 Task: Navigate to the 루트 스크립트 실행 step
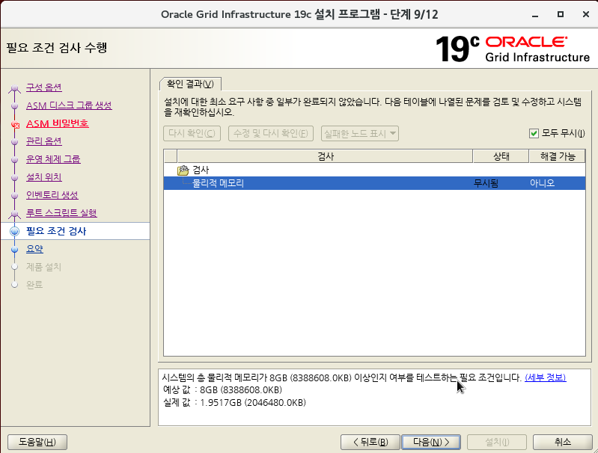pos(61,213)
